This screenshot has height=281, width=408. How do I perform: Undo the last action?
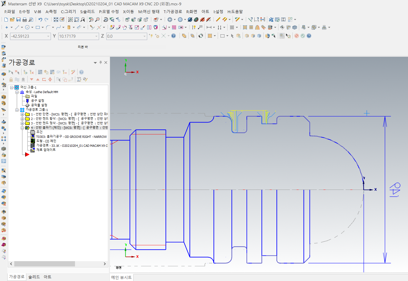point(40,20)
